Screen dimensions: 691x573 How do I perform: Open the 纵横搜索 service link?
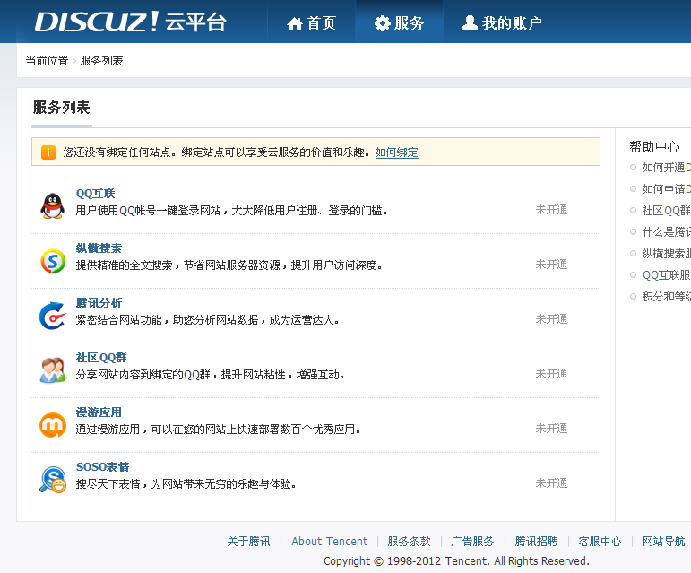[x=99, y=248]
